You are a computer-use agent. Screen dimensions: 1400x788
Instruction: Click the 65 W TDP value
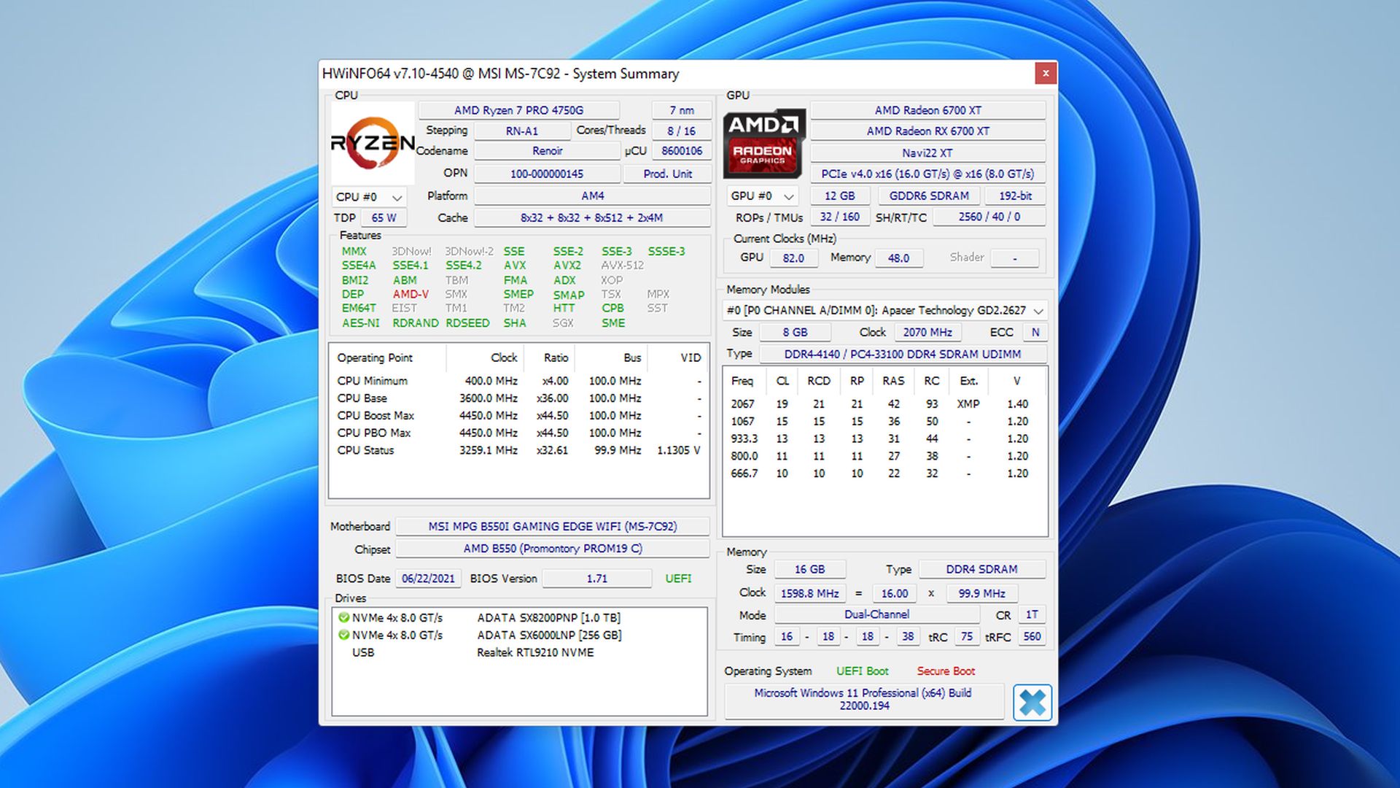tap(384, 217)
